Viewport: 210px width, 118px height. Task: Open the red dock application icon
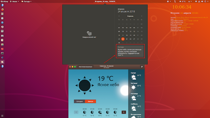point(2,49)
